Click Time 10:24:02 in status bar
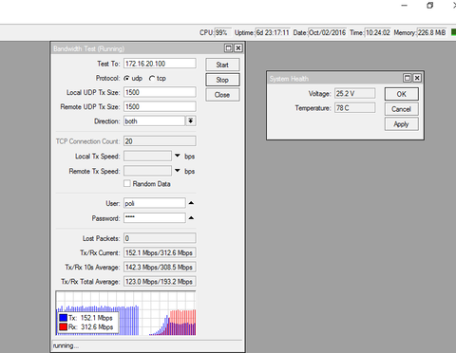The image size is (456, 353). 377,32
